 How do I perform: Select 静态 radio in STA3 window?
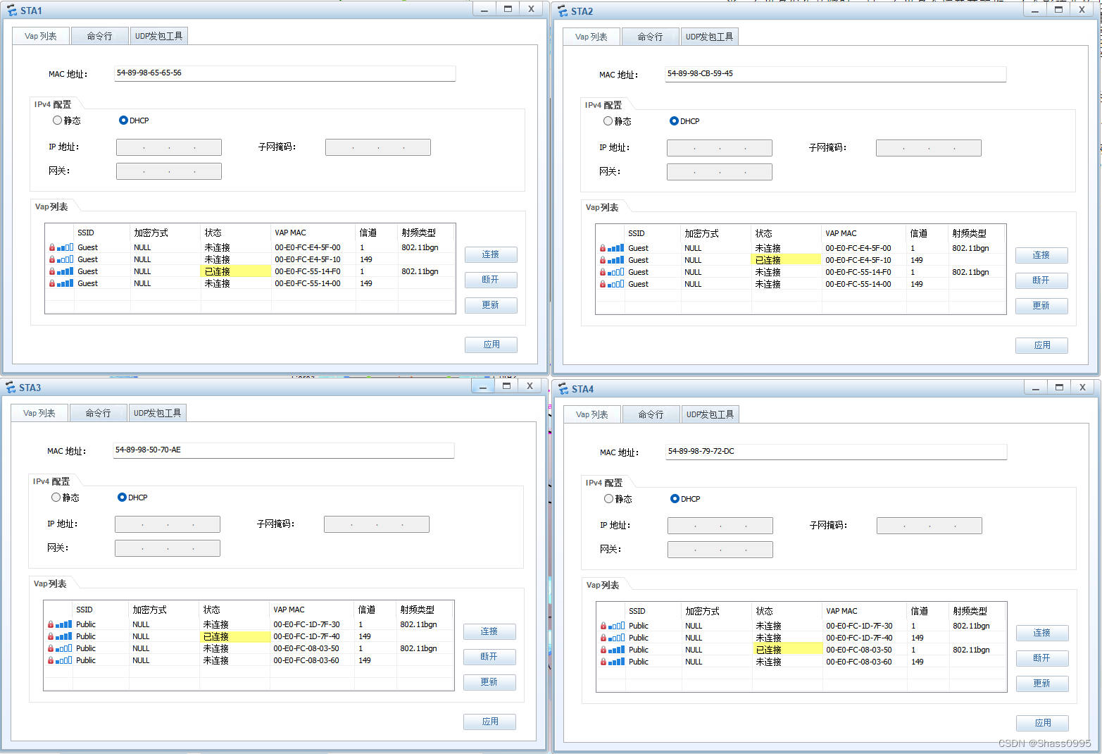[56, 497]
